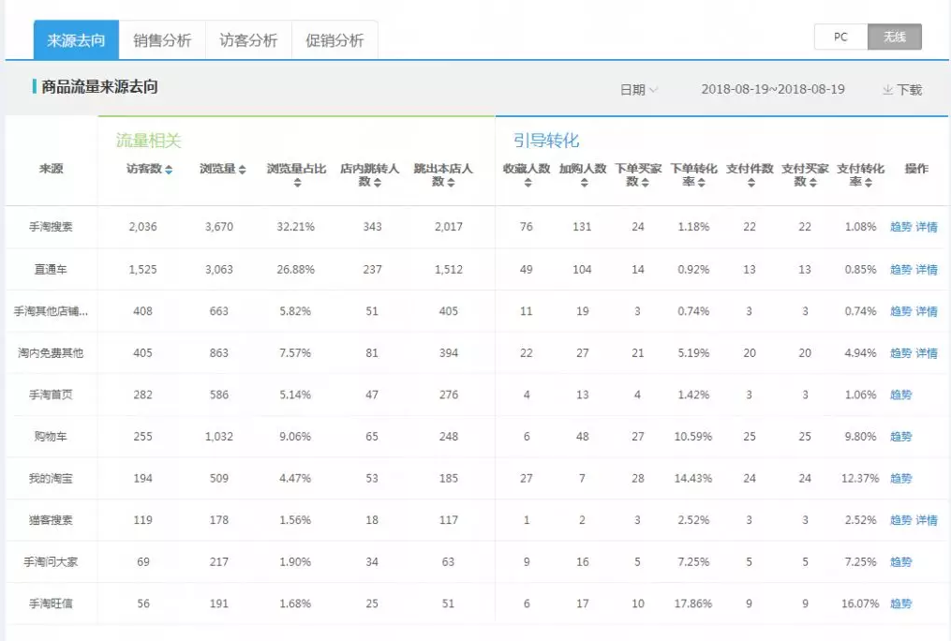Select the PC device toggle
The image size is (951, 641).
tap(840, 37)
